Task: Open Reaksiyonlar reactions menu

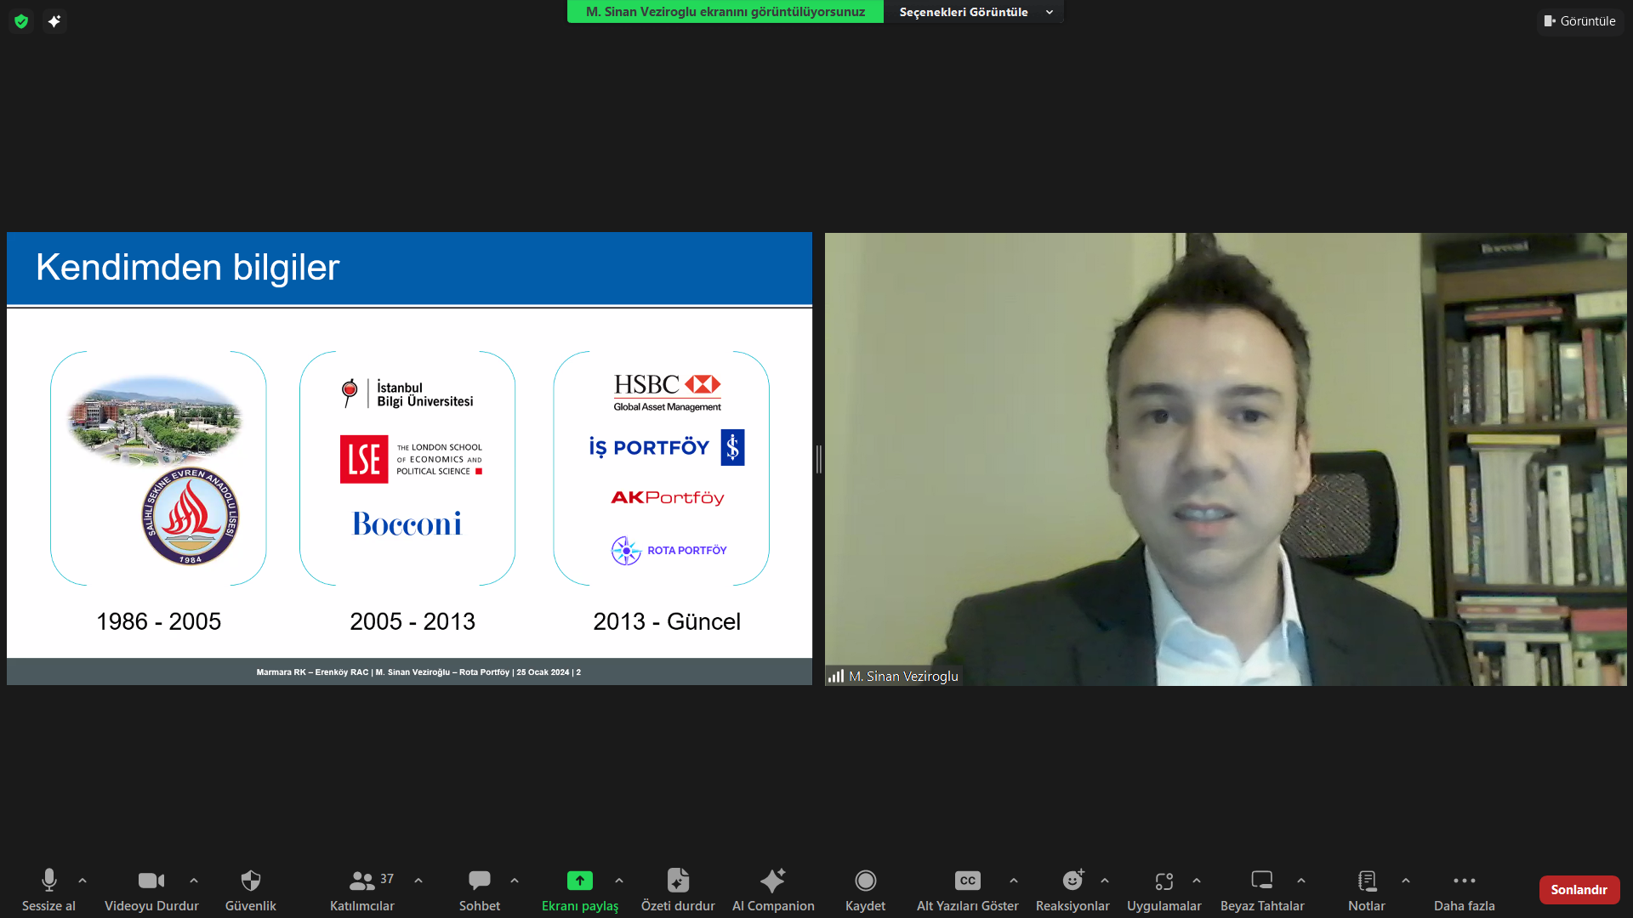Action: (1073, 889)
